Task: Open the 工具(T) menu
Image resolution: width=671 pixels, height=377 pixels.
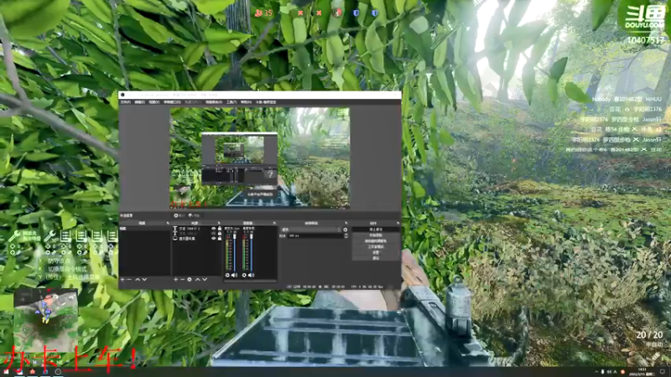Action: click(x=231, y=102)
